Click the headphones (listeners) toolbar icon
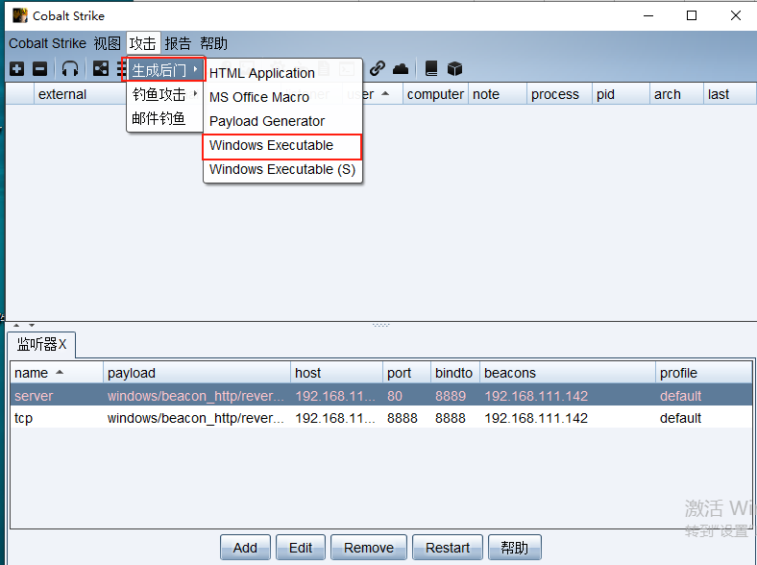This screenshot has width=757, height=565. (x=70, y=69)
